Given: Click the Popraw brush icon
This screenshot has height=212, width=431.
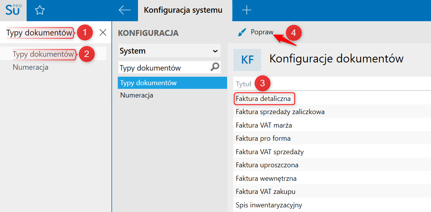Looking at the screenshot, I should [242, 33].
